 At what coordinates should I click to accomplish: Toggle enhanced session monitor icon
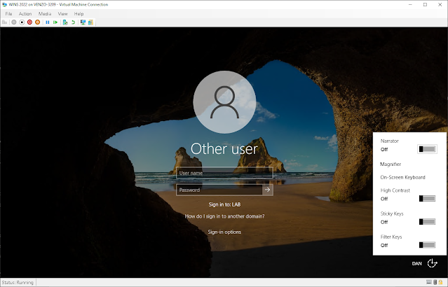83,22
